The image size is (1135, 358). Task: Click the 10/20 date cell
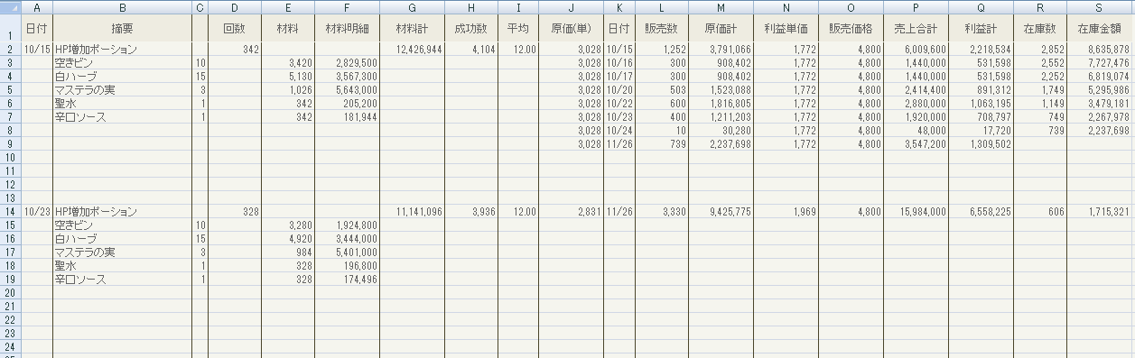pyautogui.click(x=619, y=89)
